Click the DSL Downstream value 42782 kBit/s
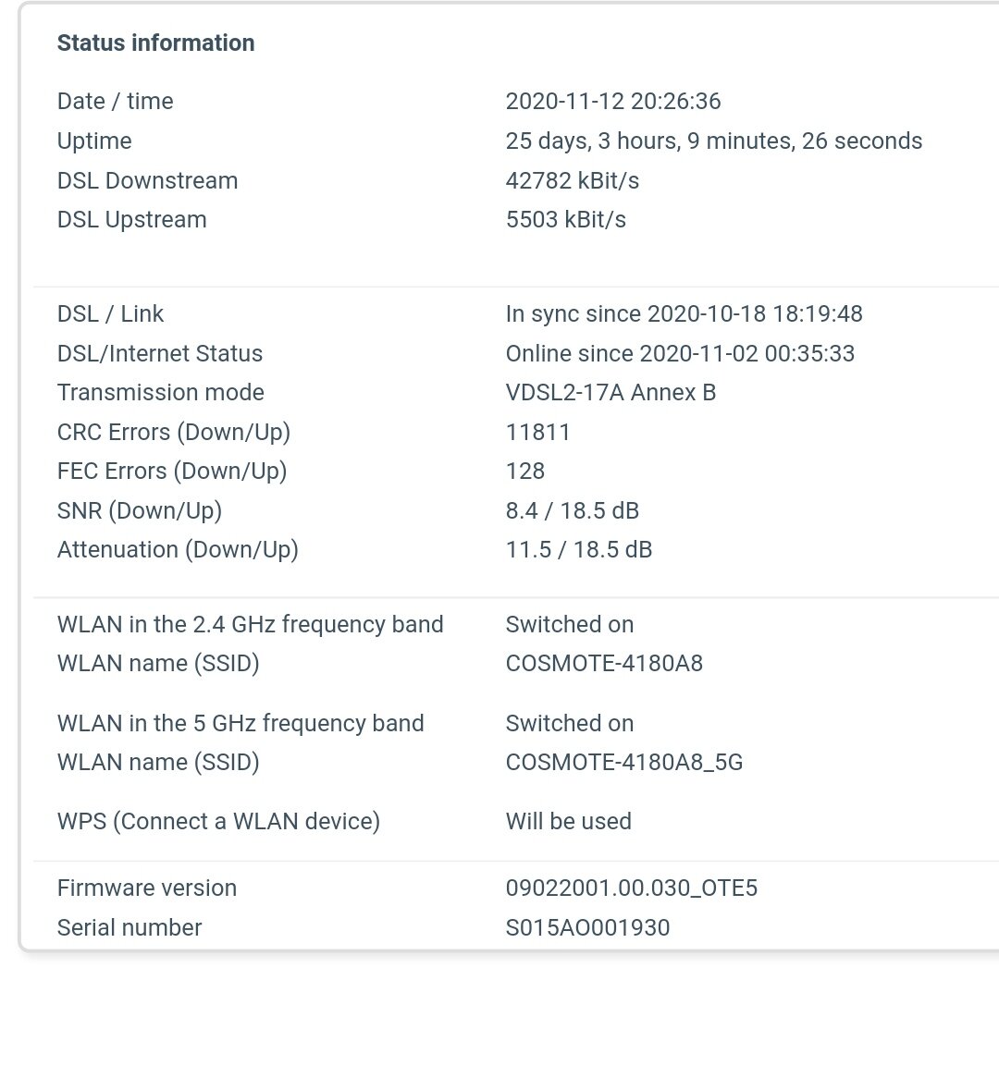 [x=573, y=180]
